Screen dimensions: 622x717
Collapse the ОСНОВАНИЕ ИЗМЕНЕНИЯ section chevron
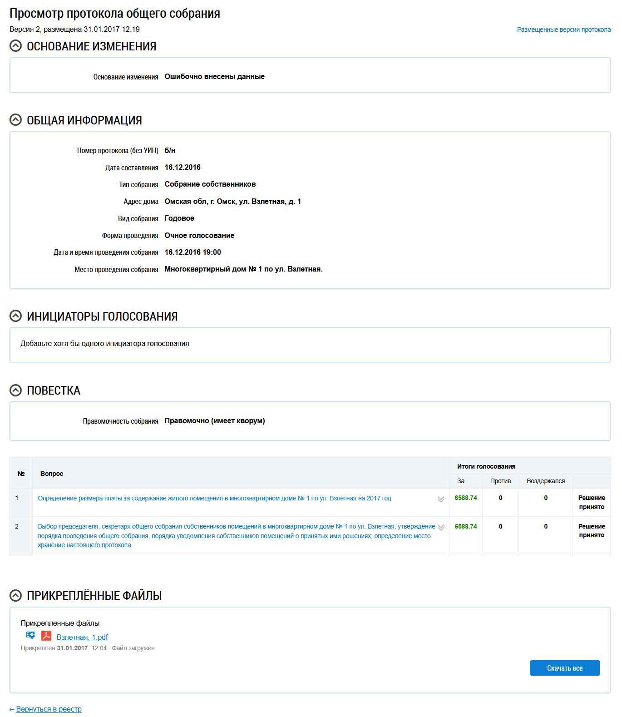point(15,46)
